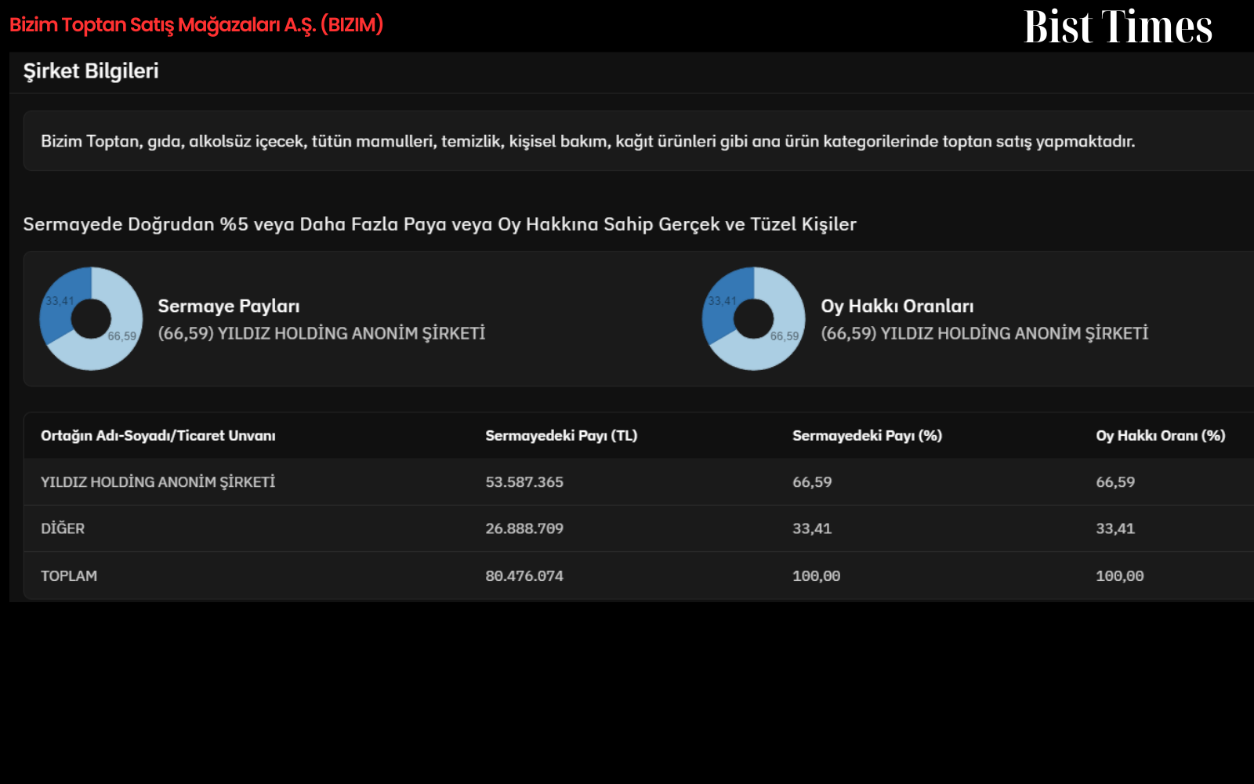Sort by Oy Hakkı Oranı (%) column header
The width and height of the screenshot is (1254, 784).
point(1160,435)
